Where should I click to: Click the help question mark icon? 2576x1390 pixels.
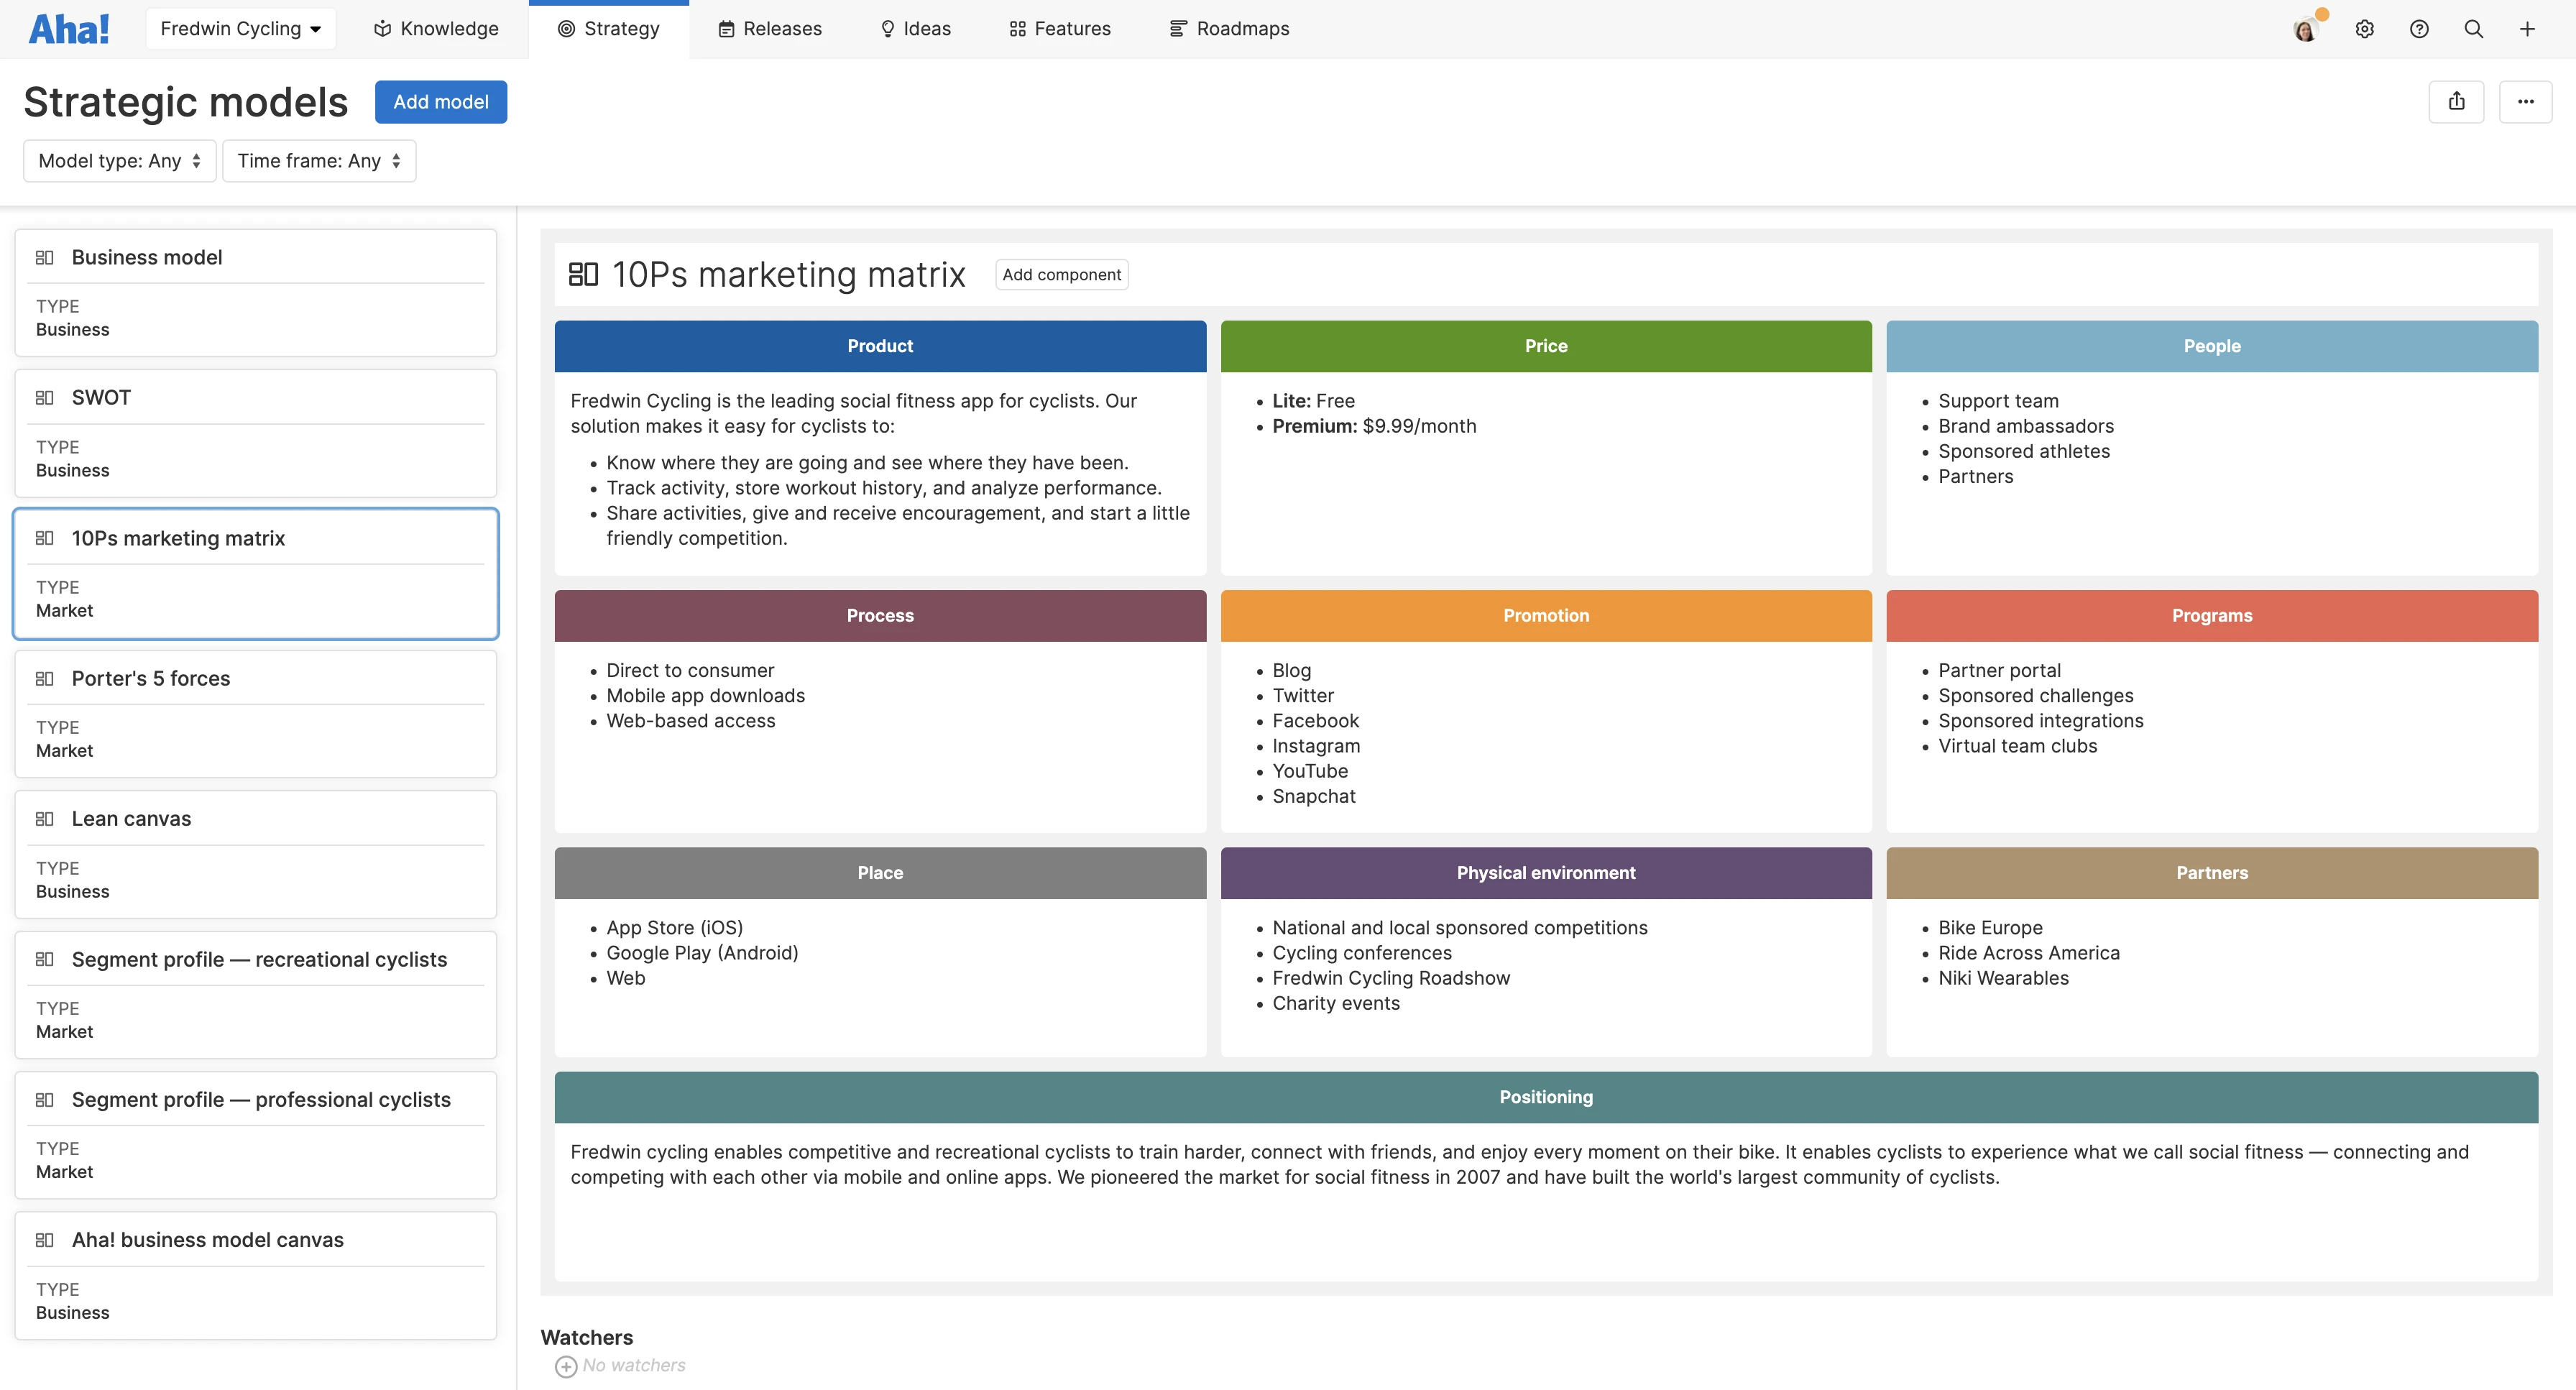click(2418, 29)
